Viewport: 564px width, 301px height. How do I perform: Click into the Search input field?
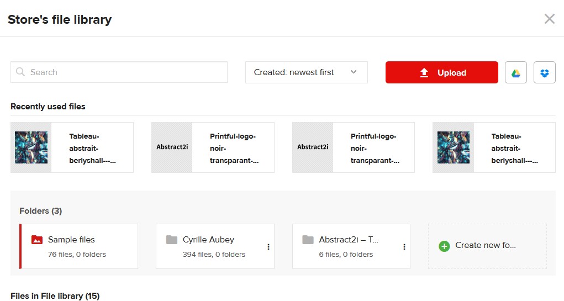click(119, 72)
